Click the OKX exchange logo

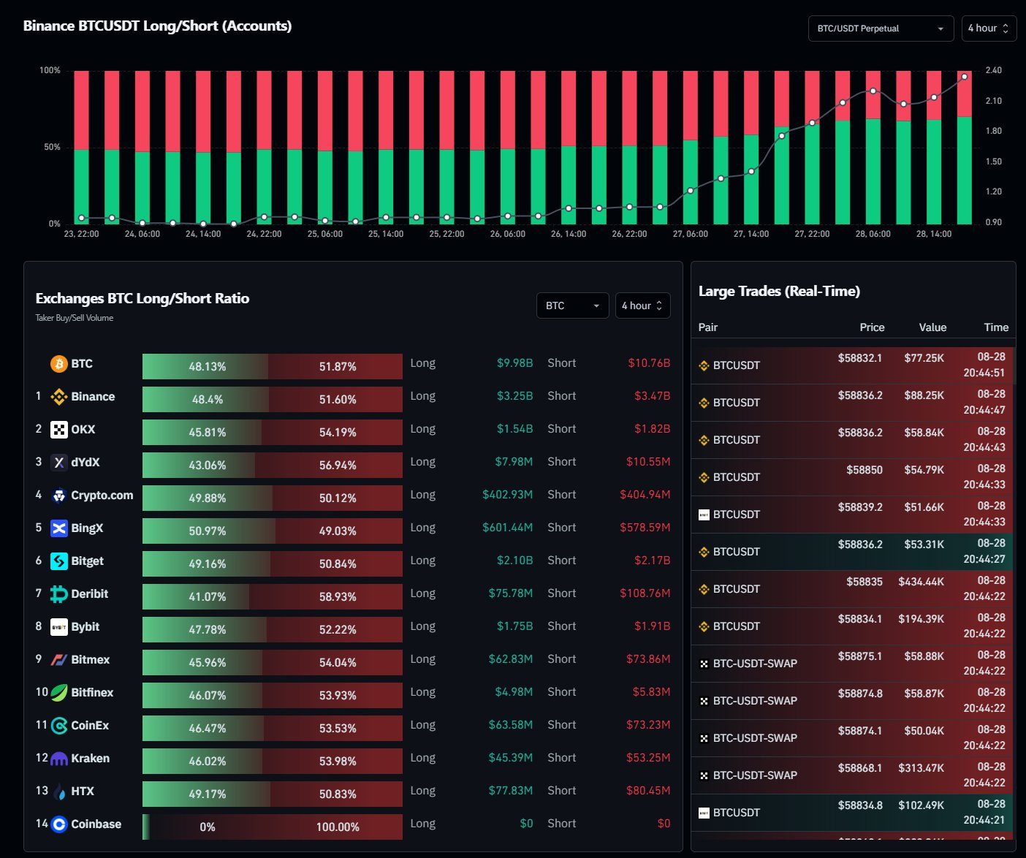58,430
